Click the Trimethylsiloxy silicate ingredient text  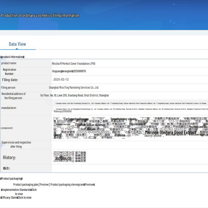tap(123, 119)
